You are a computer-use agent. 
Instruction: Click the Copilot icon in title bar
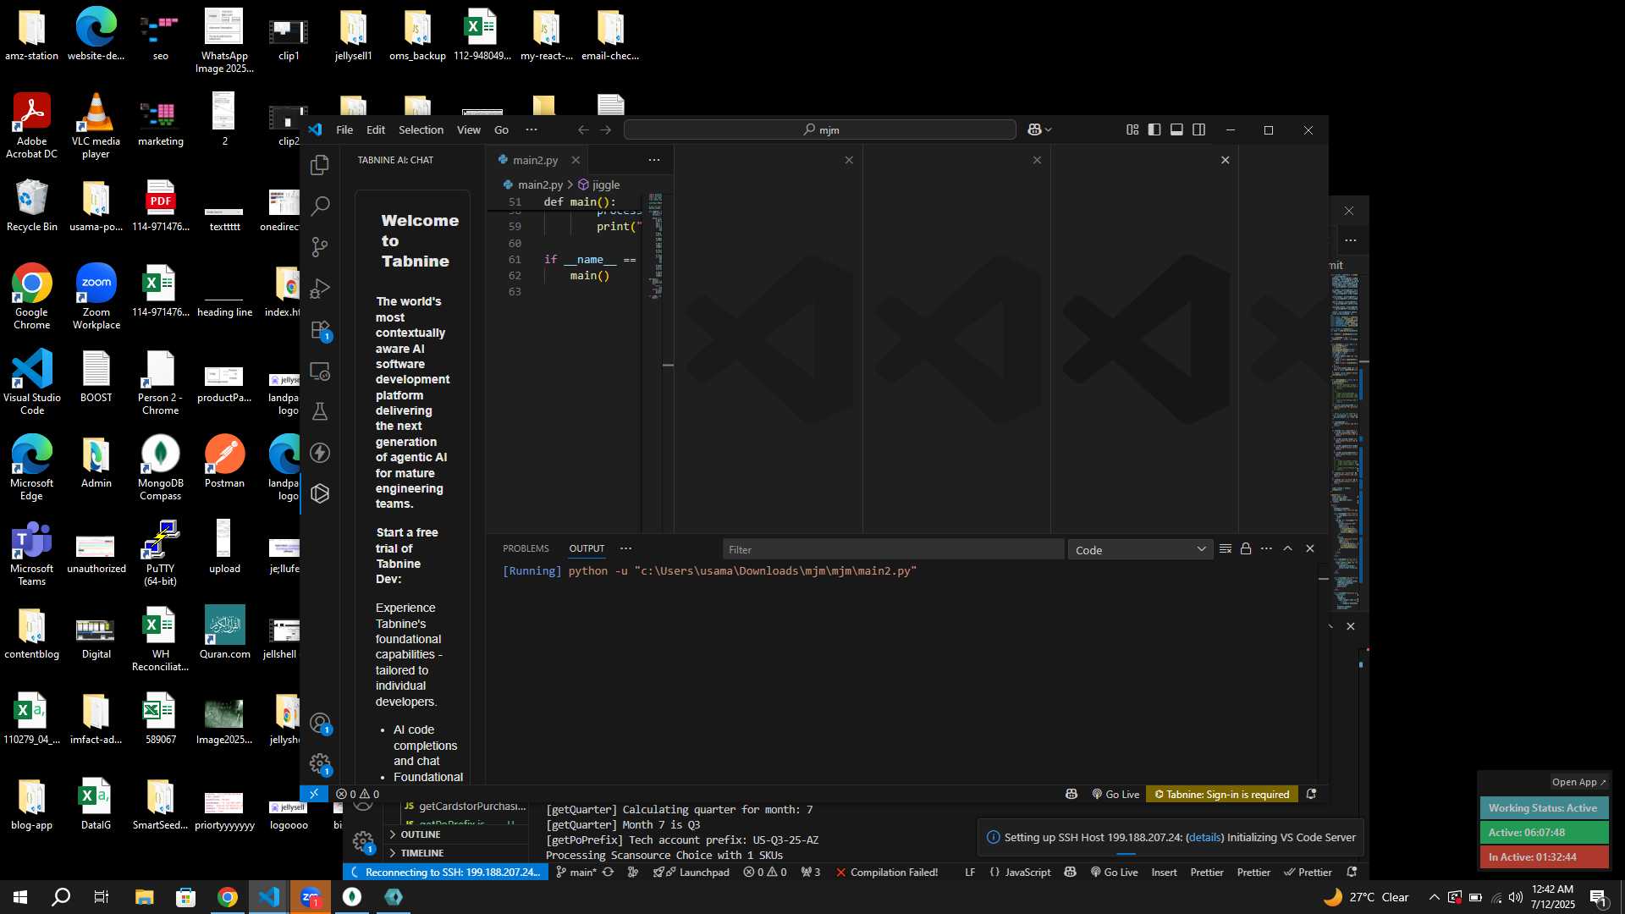click(x=1034, y=129)
